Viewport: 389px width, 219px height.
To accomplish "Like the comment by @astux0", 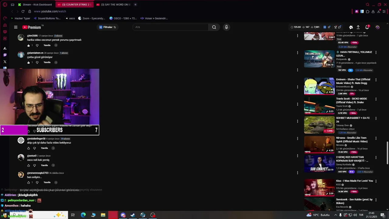I will (29, 165).
